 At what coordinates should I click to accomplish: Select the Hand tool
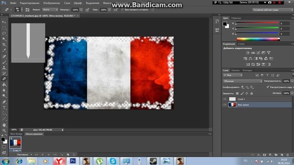pyautogui.click(x=4, y=125)
